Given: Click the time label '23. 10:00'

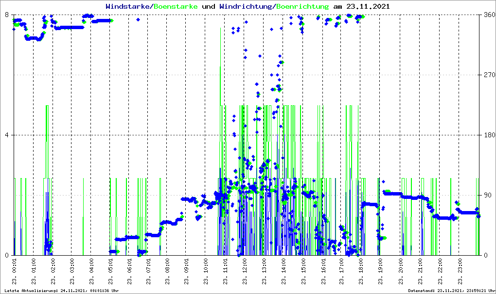Looking at the screenshot, I should [206, 272].
